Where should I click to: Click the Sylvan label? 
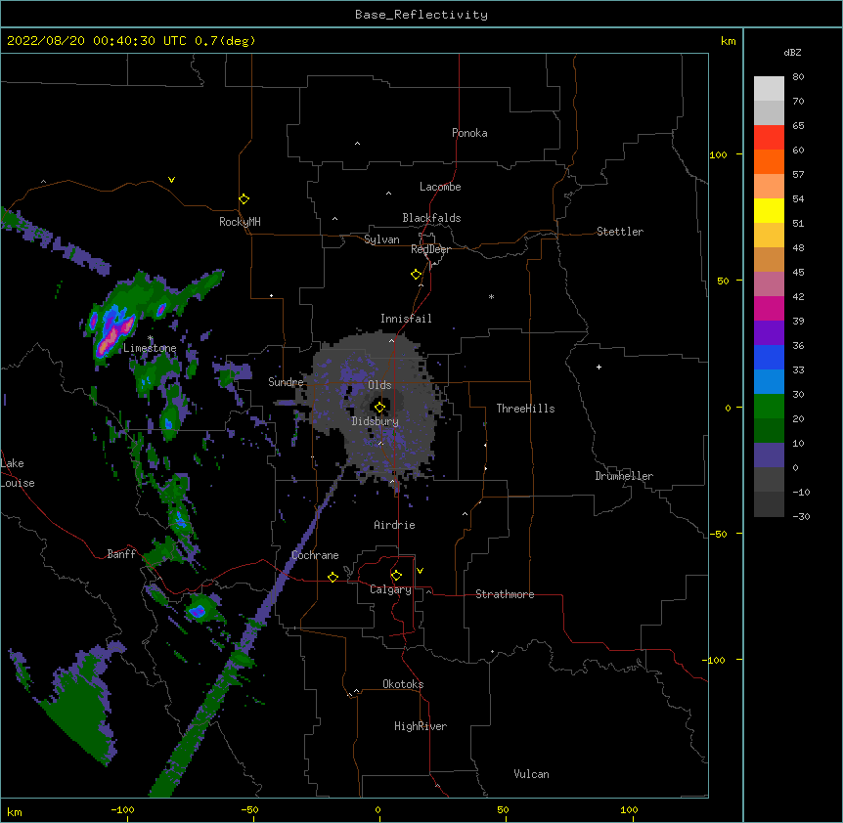pos(381,239)
